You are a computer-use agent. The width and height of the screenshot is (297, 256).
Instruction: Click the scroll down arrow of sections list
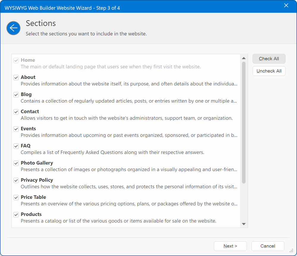click(x=244, y=224)
